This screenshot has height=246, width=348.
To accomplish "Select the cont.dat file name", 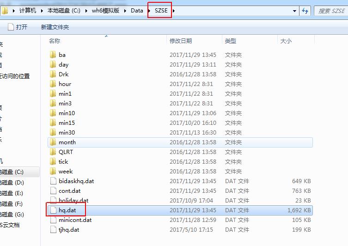I will click(70, 191).
